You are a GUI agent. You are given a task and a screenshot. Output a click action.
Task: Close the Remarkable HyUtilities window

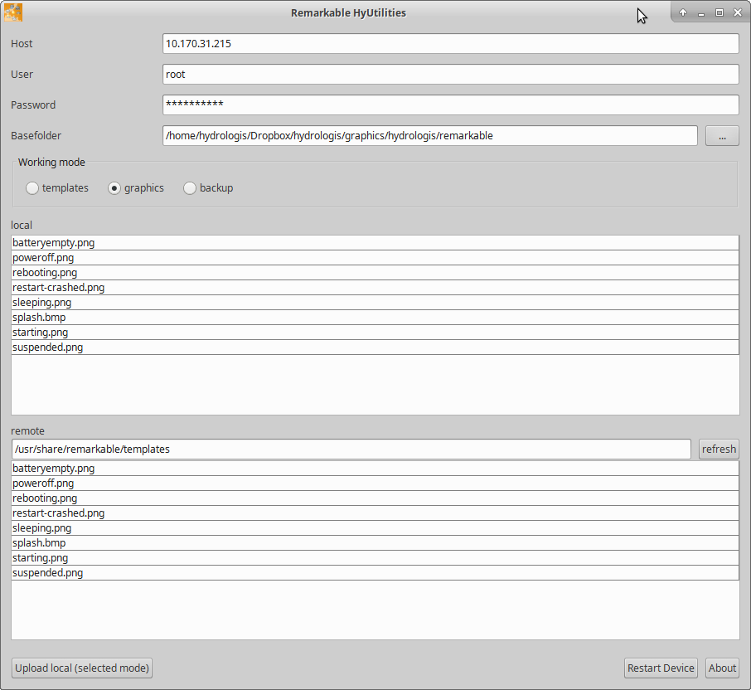[738, 13]
